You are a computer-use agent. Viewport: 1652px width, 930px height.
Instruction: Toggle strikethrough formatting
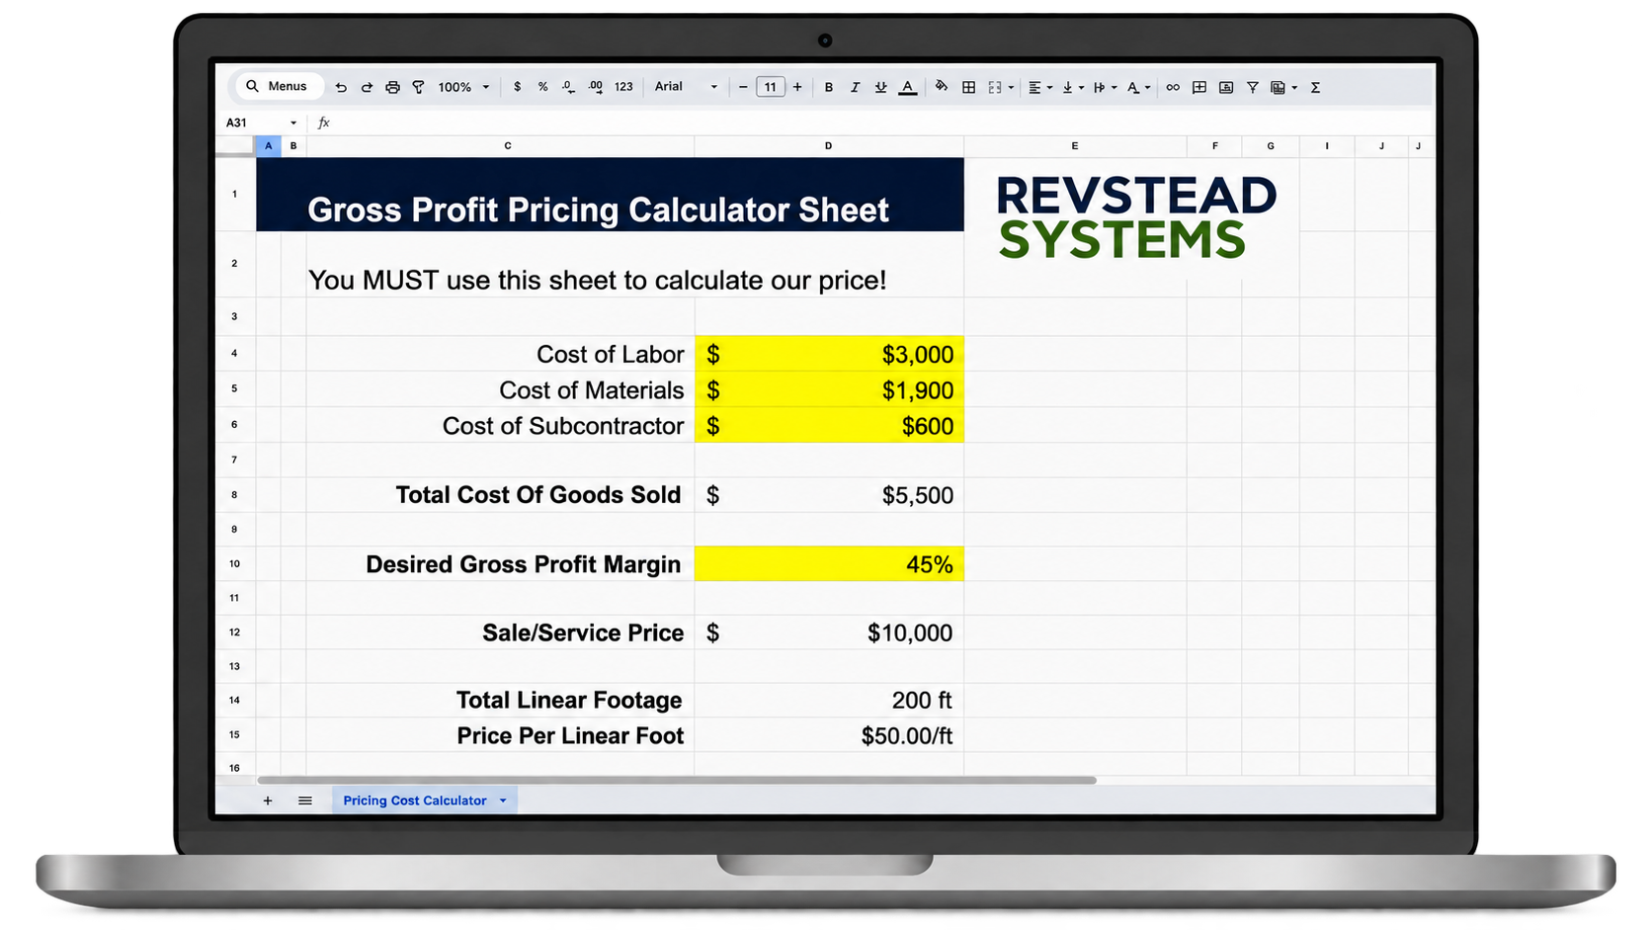click(x=880, y=87)
